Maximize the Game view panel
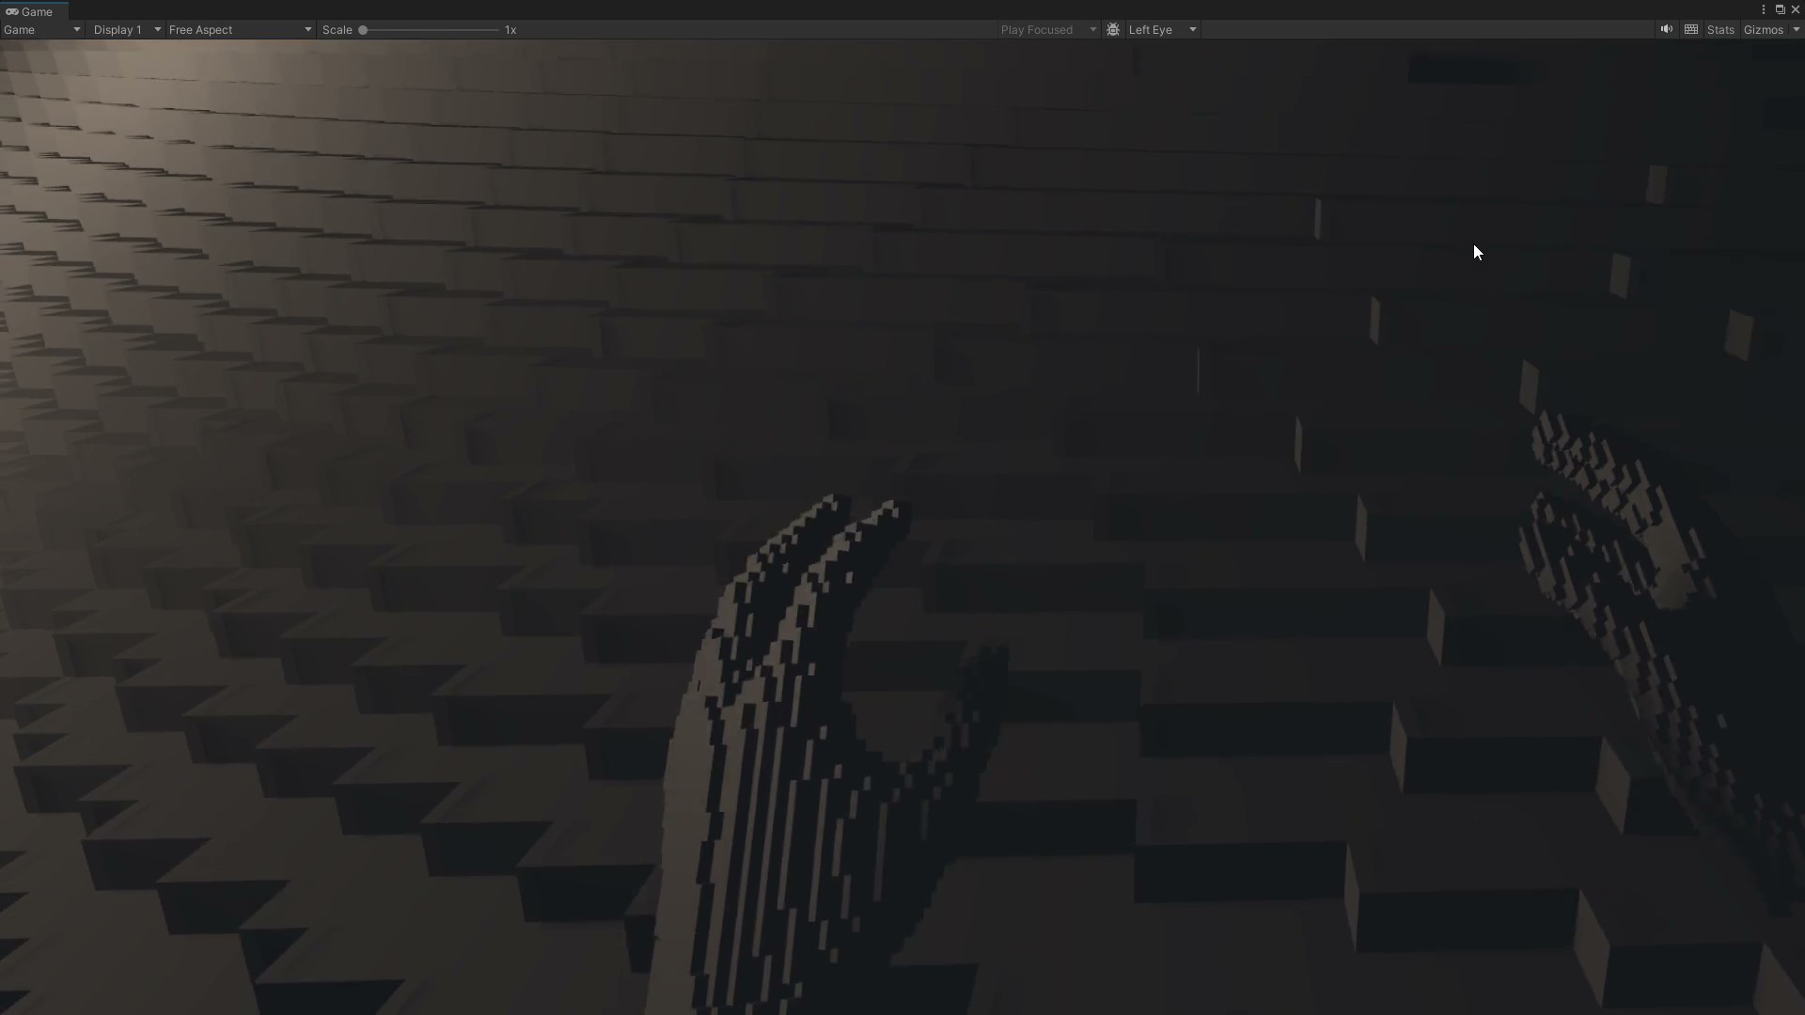This screenshot has width=1805, height=1015. (1781, 8)
